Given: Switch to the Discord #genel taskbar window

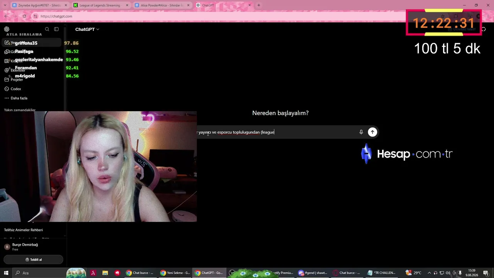Looking at the screenshot, I should [313, 273].
